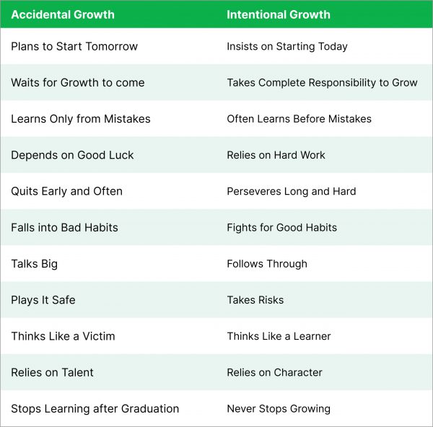This screenshot has width=433, height=427.
Task: Select 'Relies on Character' cell
Action: (274, 372)
